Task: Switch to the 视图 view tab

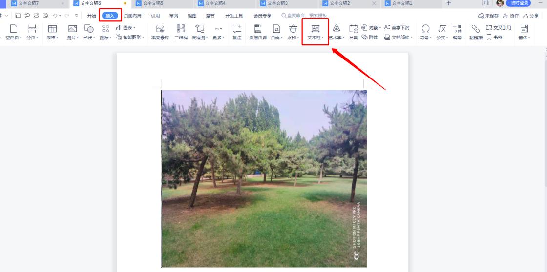Action: (x=192, y=16)
